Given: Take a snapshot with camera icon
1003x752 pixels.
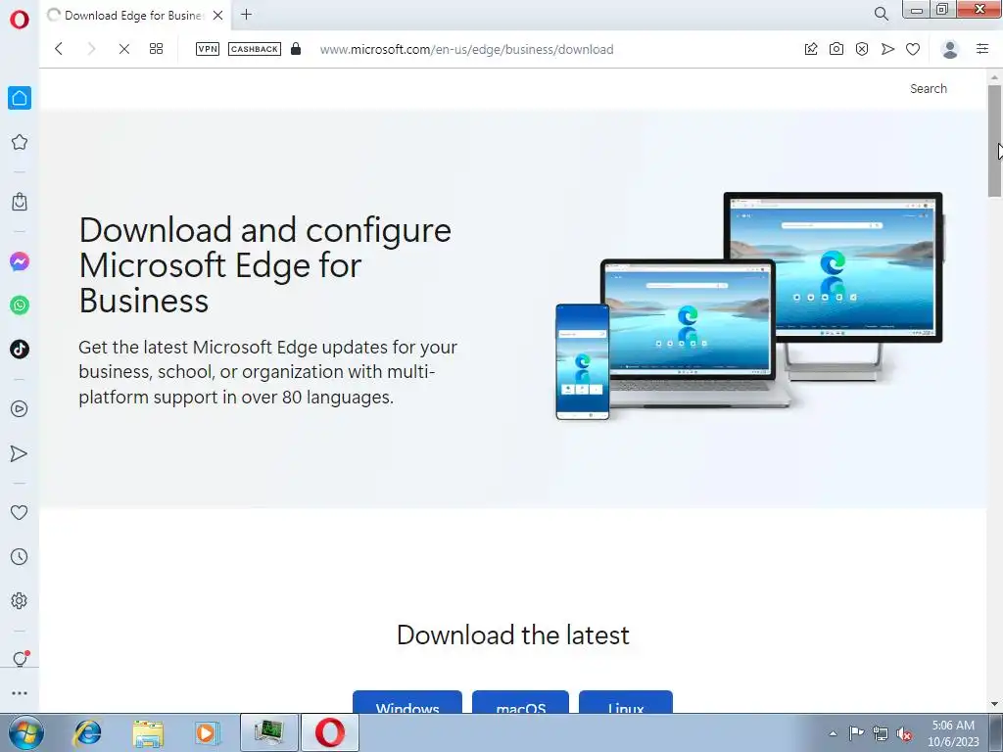Looking at the screenshot, I should pos(836,49).
